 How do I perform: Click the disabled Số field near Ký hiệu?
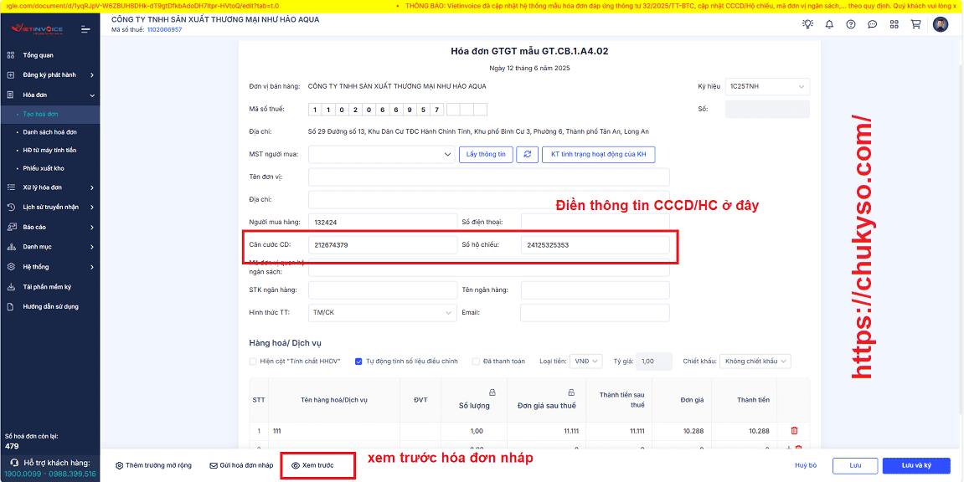click(767, 109)
